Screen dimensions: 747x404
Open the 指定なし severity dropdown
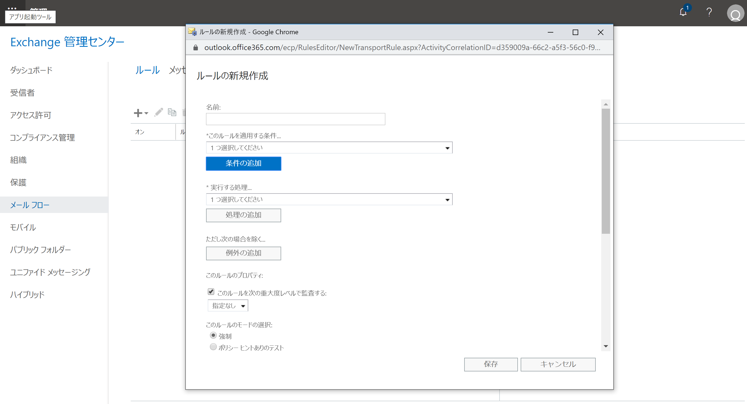point(228,305)
